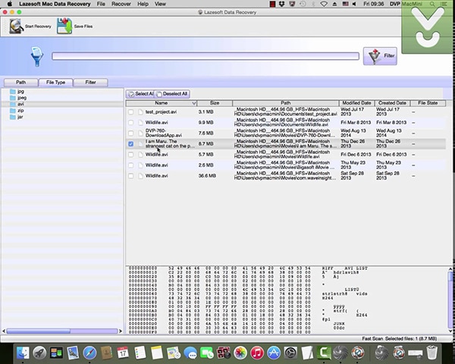Open the Time Machine menu bar icon

pyautogui.click(x=303, y=4)
